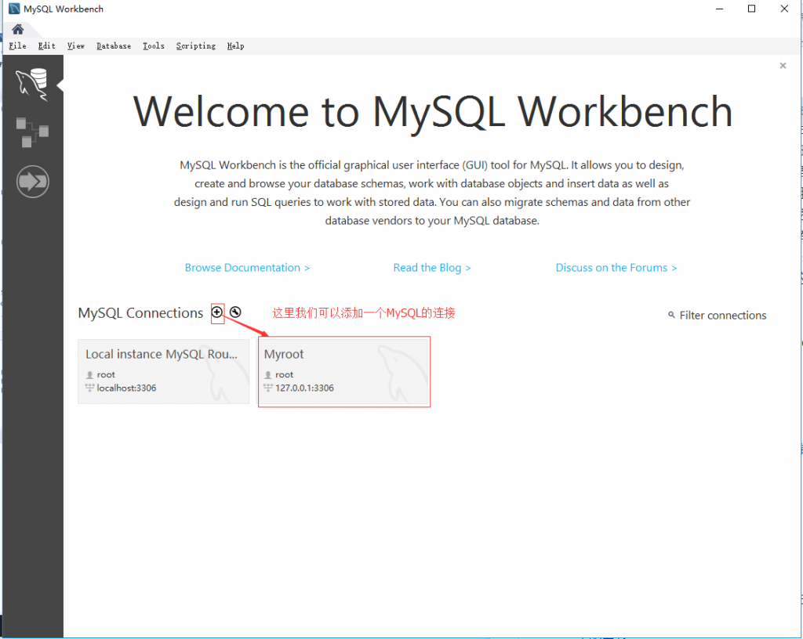The width and height of the screenshot is (803, 639).
Task: Click the plus icon to add a MySQL connection
Action: 217,313
